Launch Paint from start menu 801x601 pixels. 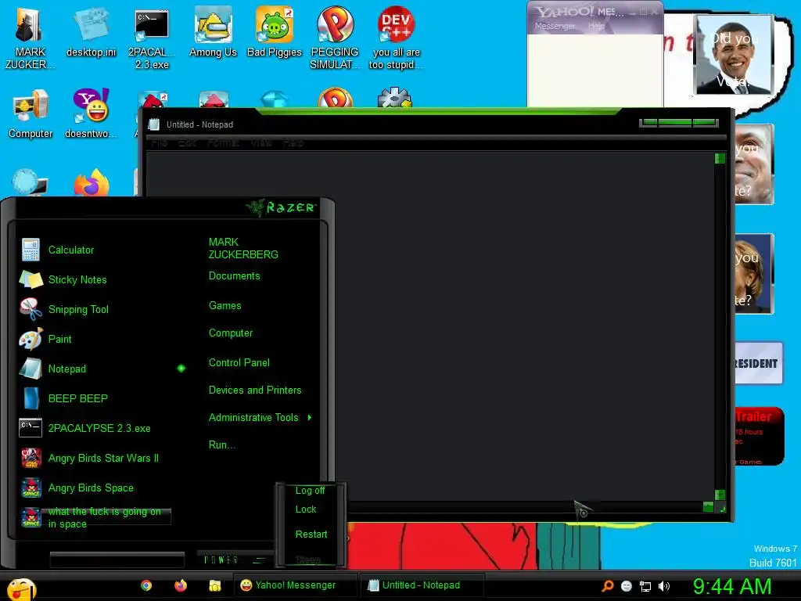click(59, 339)
